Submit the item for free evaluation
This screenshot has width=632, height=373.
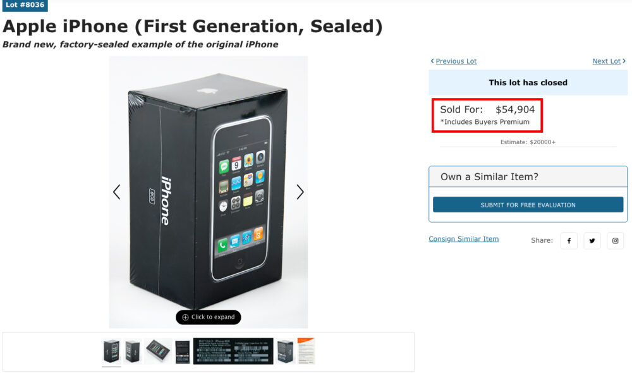528,205
